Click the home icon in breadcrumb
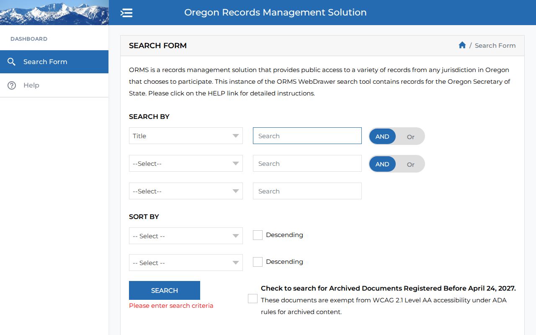This screenshot has height=335, width=536. click(462, 45)
